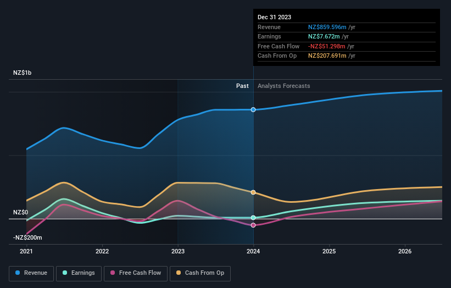The image size is (451, 288).
Task: Click the 2025 x-axis label
Action: (x=329, y=252)
